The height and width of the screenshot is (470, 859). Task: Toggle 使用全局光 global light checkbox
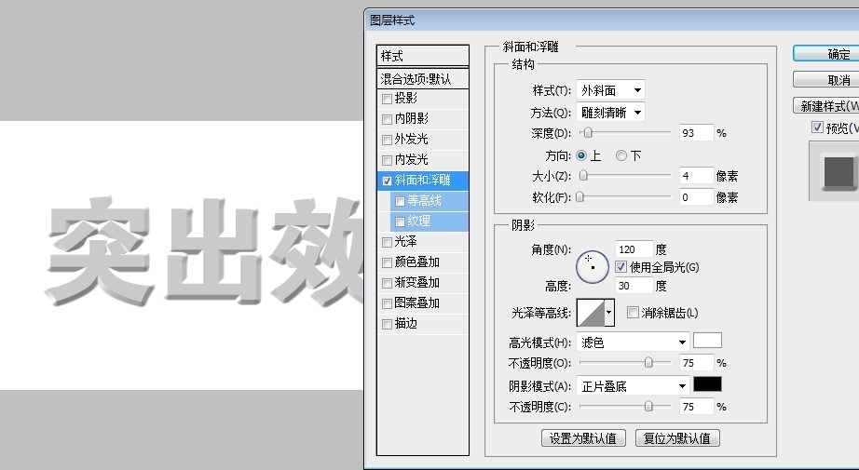620,267
